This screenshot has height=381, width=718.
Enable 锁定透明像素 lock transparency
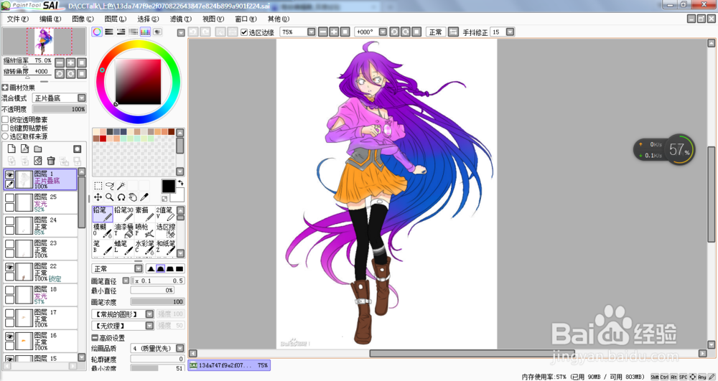(x=5, y=119)
